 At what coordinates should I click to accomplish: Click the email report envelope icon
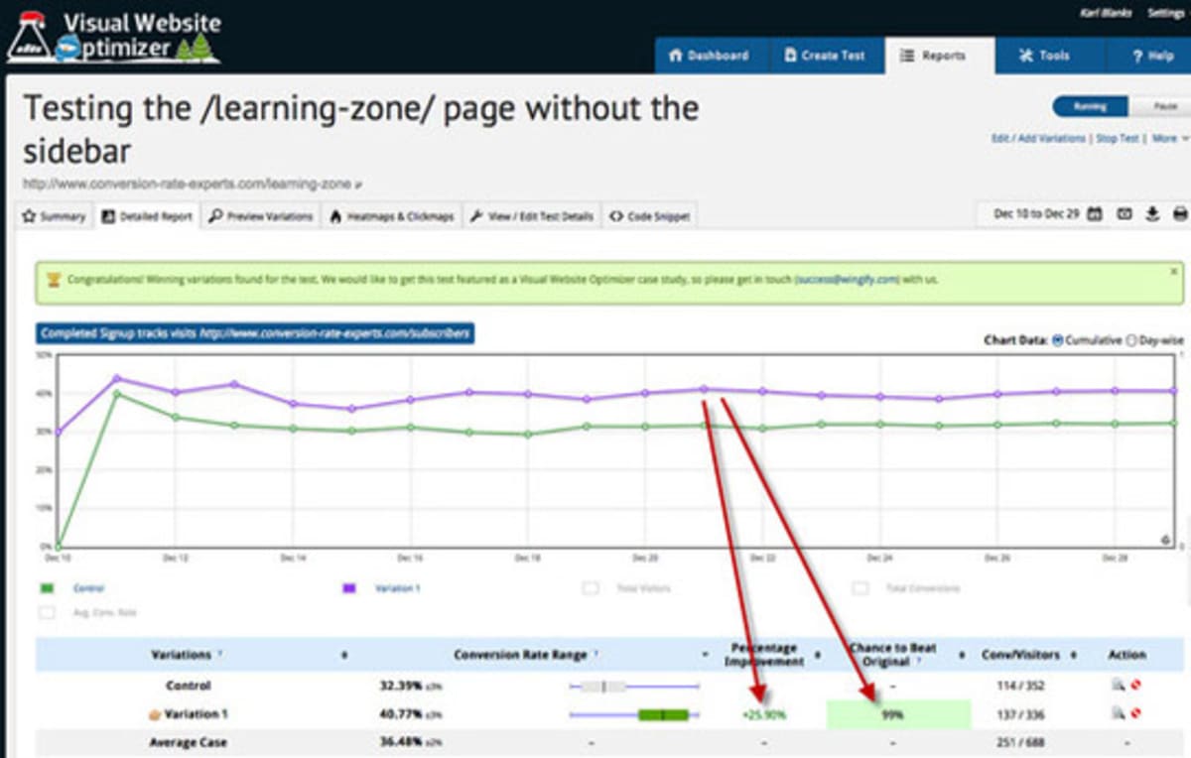pos(1125,214)
